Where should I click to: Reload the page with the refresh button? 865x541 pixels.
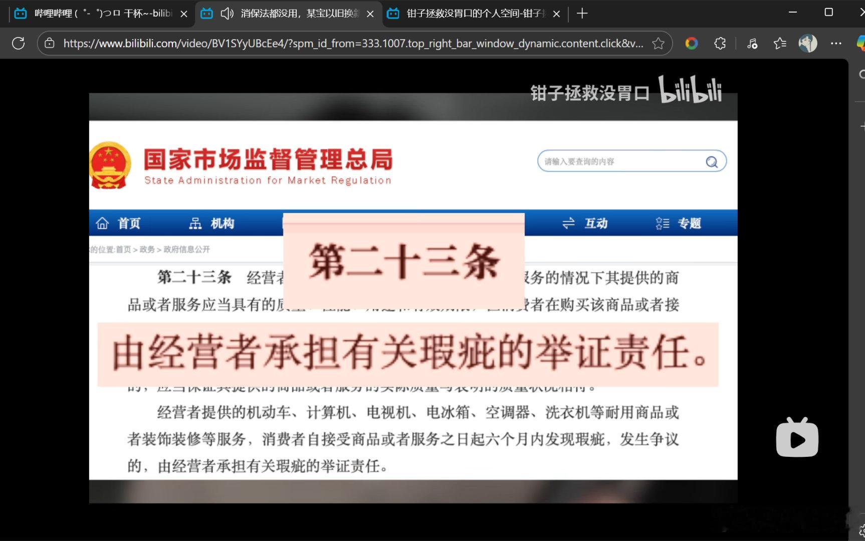coord(19,44)
